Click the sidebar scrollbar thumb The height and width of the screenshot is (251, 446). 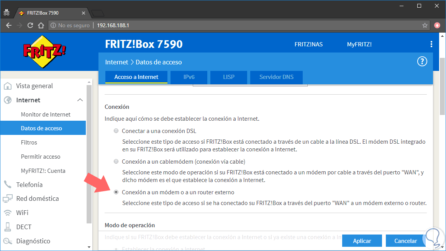[x=89, y=154]
